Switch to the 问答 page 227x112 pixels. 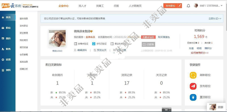pos(116,6)
